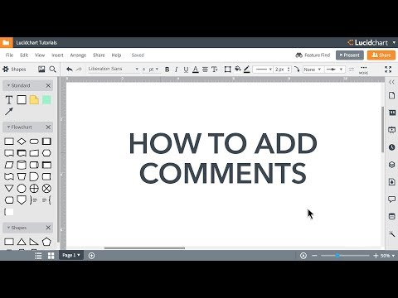Open the revision history clock icon
398x298 pixels.
[391, 147]
